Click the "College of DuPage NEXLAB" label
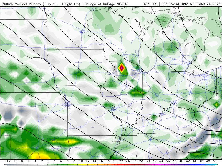Viewport: 222px width, 166px height. click(107, 4)
